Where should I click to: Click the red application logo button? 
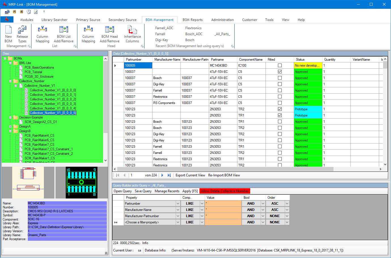(x=7, y=19)
